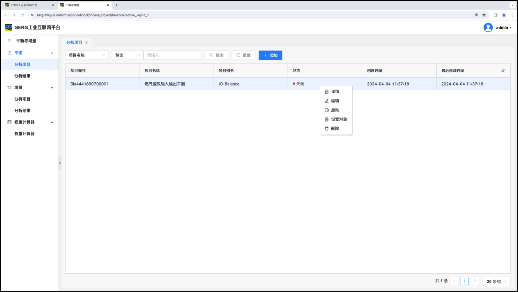Viewport: 518px width, 292px height.
Task: Collapse the 平衡 sidebar section
Action: pyautogui.click(x=52, y=53)
